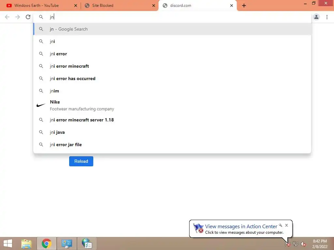Click the search icon in address bar

click(x=41, y=17)
